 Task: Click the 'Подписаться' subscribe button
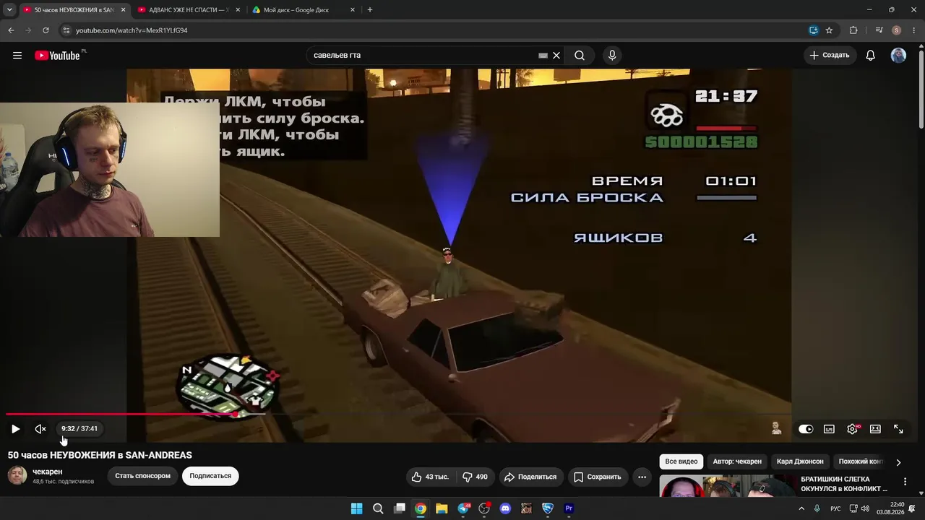pos(210,477)
